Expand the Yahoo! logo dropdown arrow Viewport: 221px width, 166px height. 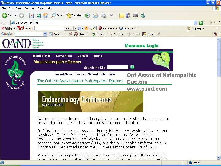tap(27, 29)
